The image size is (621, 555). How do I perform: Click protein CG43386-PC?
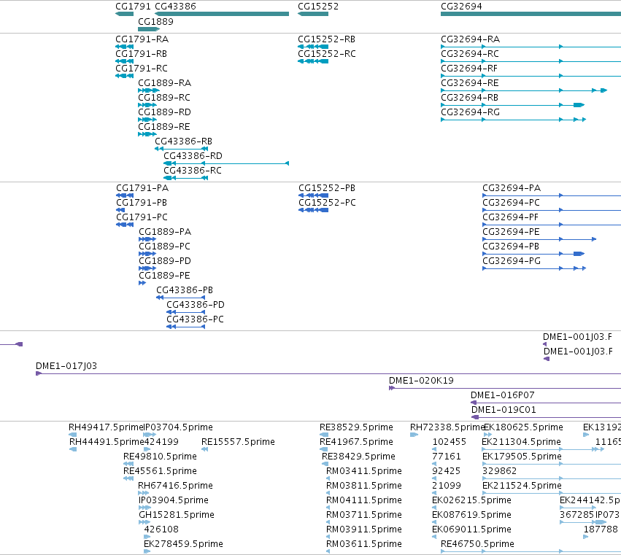pos(195,319)
